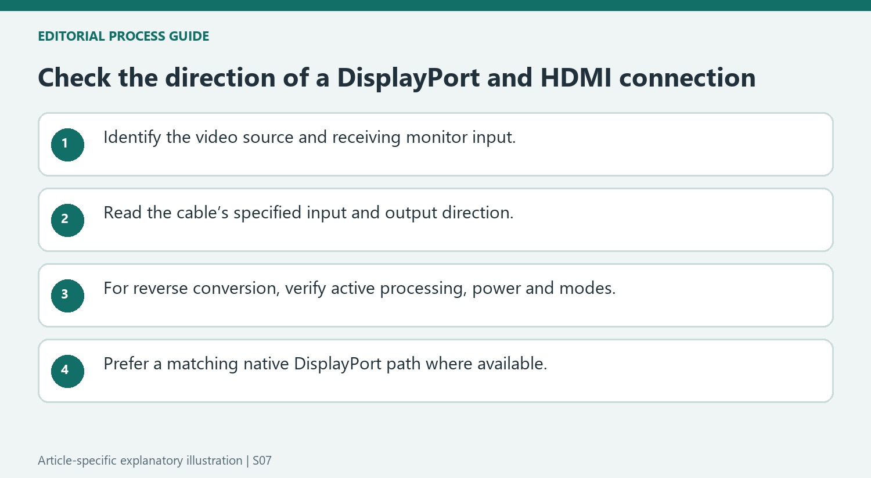Image resolution: width=871 pixels, height=478 pixels.
Task: Click the step 4 number badge
Action: [67, 371]
